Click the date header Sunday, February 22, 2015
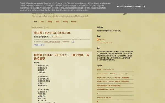The width and height of the screenshot is (165, 103). click(x=40, y=27)
